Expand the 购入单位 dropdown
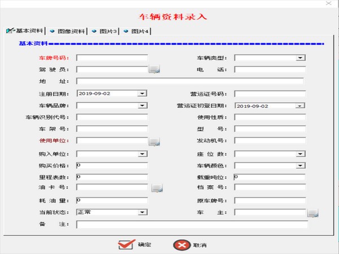Screen dimensions: 339x254 click(142, 154)
